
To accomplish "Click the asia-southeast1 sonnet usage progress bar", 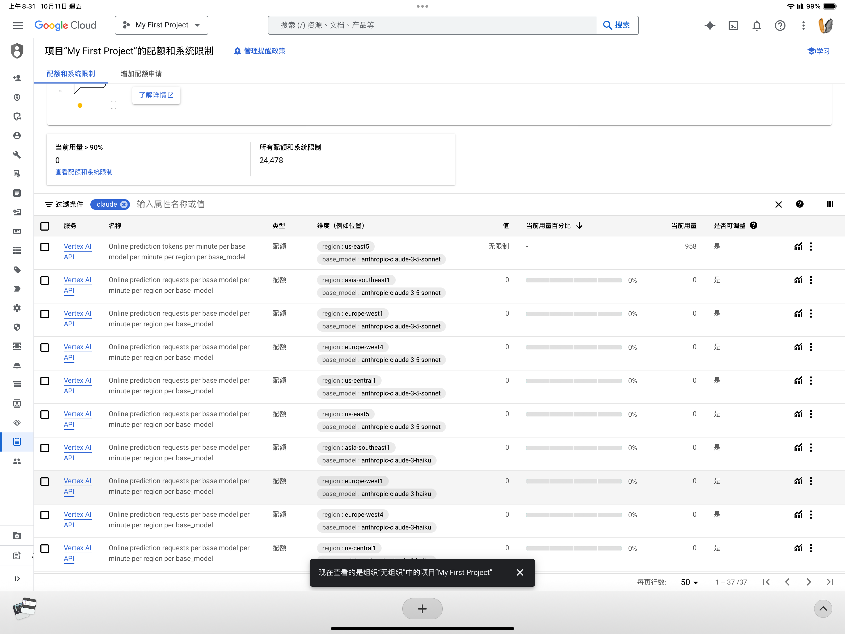I will [x=573, y=280].
